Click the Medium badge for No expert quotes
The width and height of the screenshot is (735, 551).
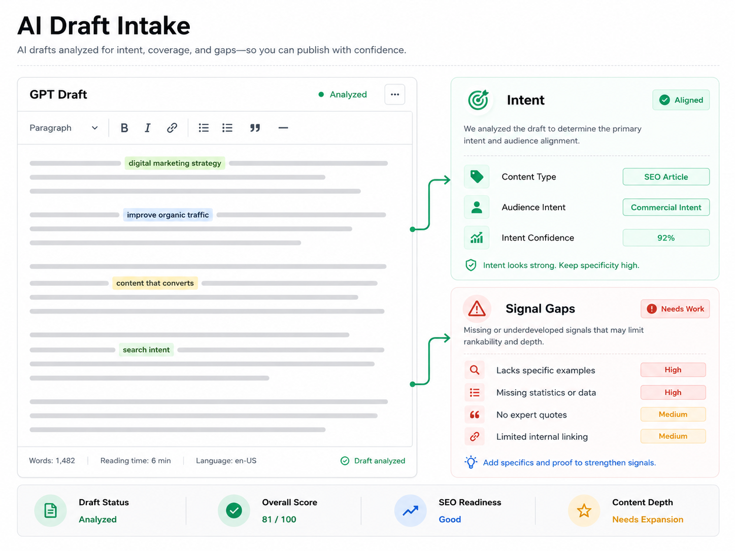673,414
